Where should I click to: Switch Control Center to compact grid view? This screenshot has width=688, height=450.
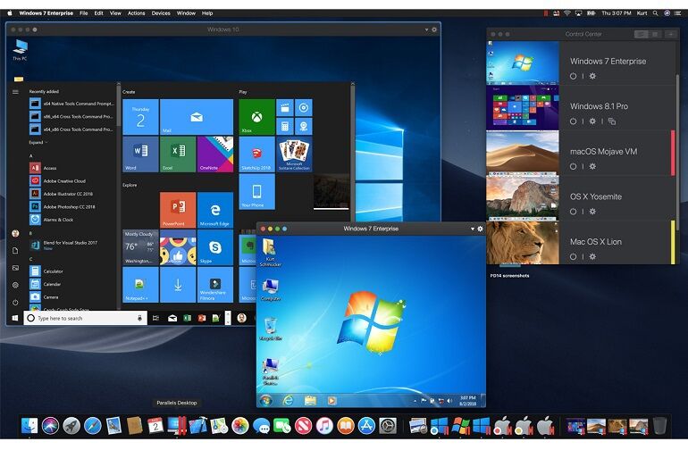(x=655, y=34)
